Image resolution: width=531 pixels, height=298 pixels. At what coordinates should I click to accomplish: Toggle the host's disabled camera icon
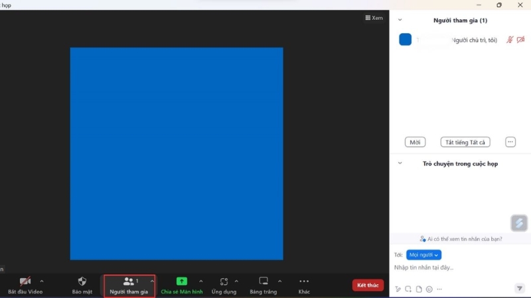[x=521, y=40]
